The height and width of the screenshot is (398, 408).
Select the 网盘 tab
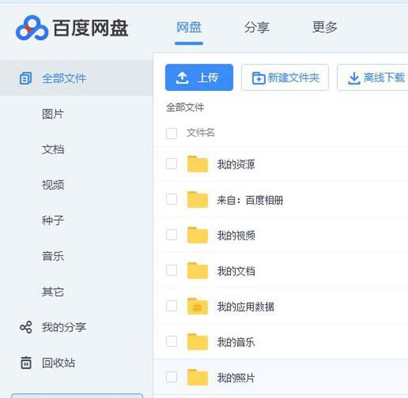click(189, 27)
